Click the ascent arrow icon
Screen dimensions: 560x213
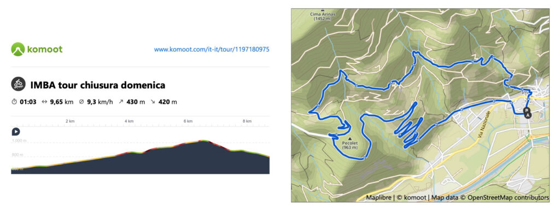[121, 102]
